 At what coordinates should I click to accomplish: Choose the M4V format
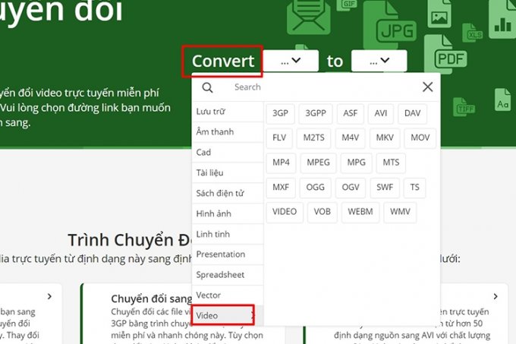pos(350,138)
